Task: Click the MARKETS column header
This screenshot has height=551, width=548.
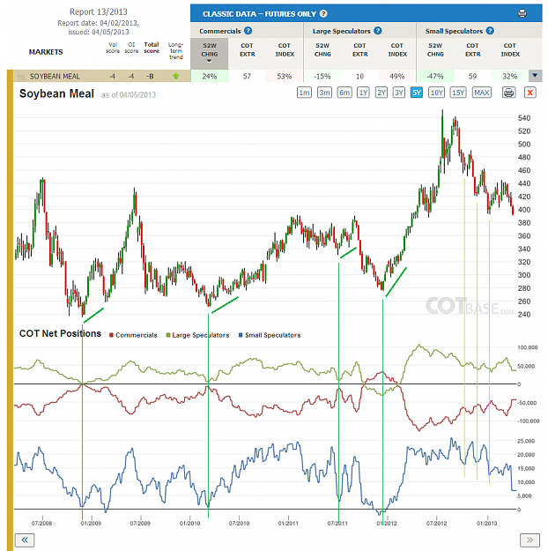Action: tap(46, 52)
